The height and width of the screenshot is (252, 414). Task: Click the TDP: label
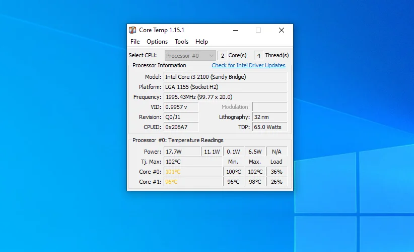[244, 127]
